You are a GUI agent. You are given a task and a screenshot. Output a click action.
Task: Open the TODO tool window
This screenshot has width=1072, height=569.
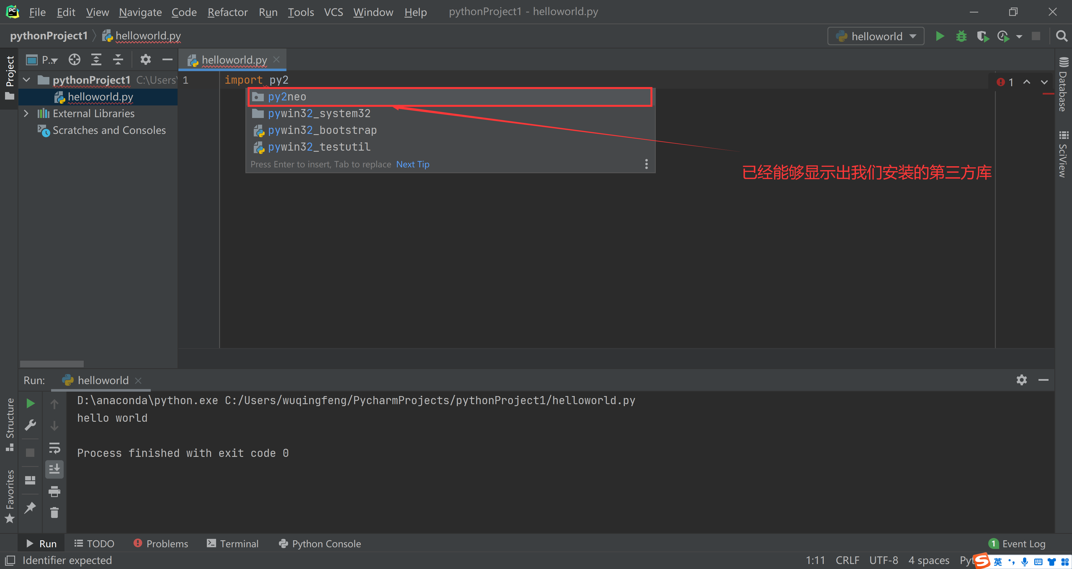point(94,544)
